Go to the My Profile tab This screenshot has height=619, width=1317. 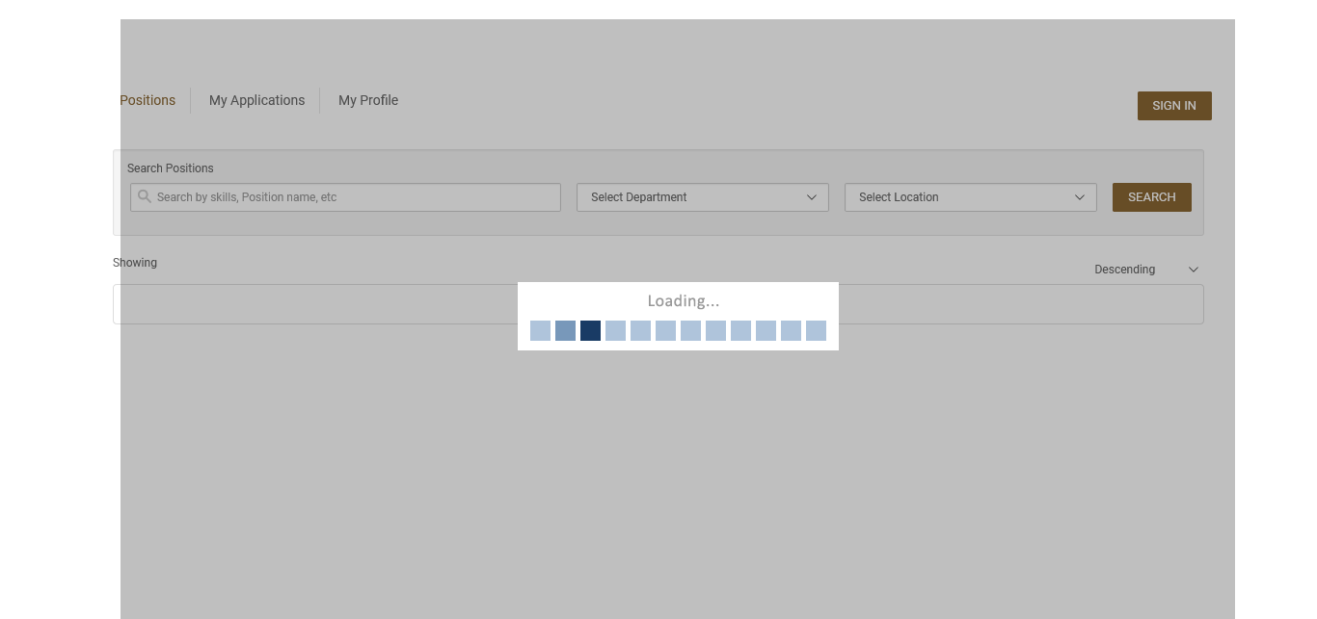[x=368, y=100]
